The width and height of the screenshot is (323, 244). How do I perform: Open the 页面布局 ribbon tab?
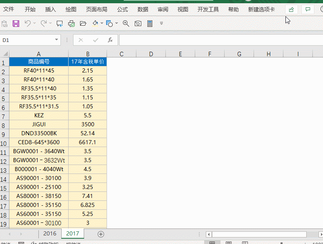click(97, 9)
